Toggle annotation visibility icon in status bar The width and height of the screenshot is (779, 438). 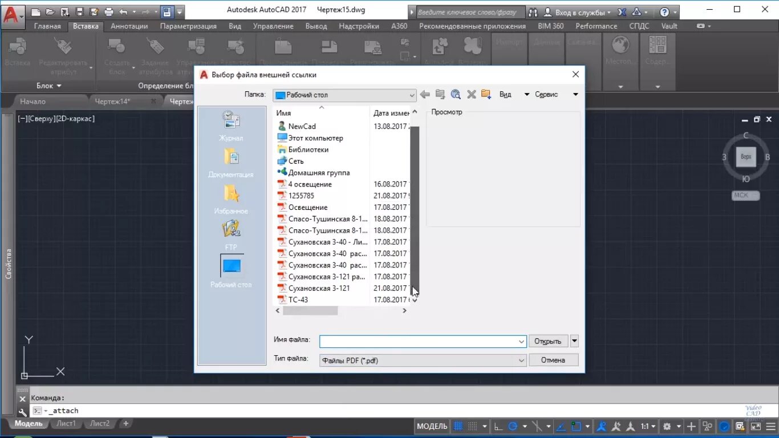[601, 426]
